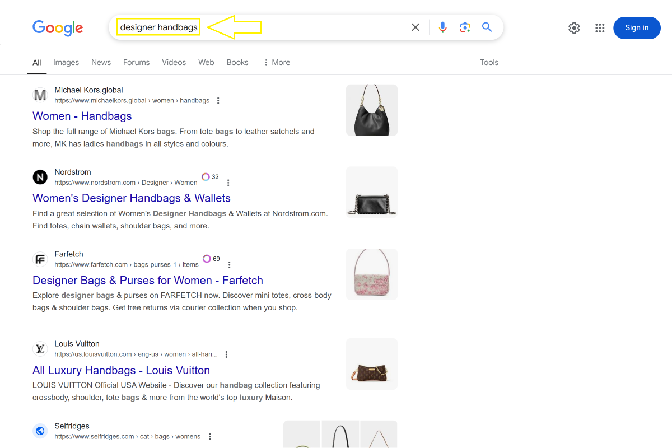
Task: Expand the More search filters menu
Action: pos(277,62)
